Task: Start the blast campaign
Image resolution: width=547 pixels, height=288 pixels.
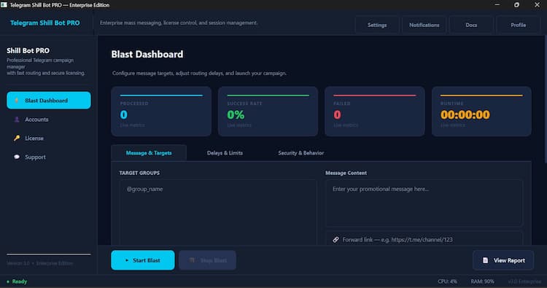Action: coord(143,260)
